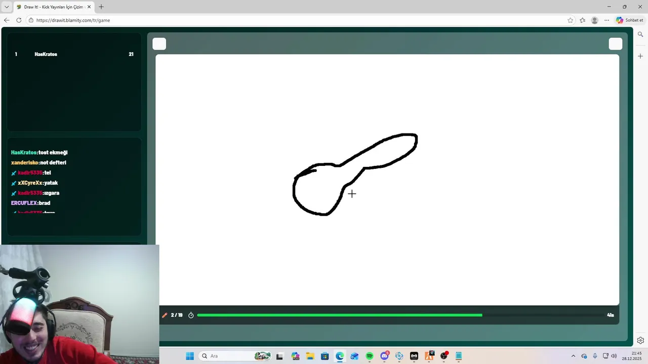Click the Edge sidebar search icon

tap(640, 34)
